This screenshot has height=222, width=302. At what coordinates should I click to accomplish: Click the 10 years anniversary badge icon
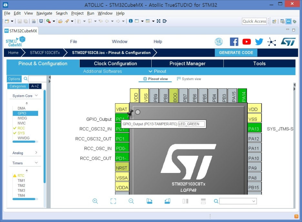point(219,42)
